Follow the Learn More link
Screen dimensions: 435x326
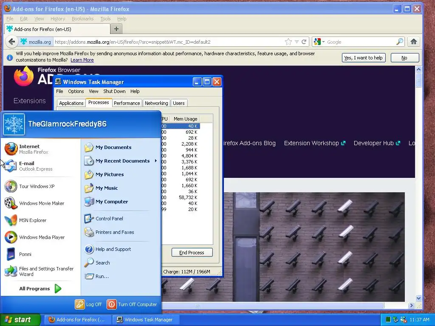coord(82,60)
